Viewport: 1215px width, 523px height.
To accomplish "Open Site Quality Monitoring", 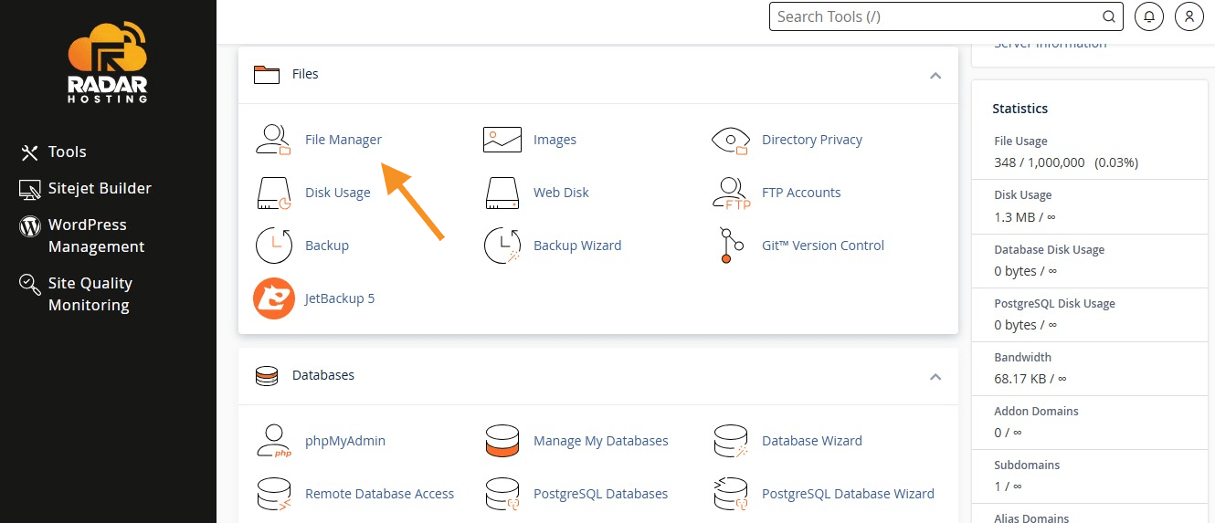I will pos(90,294).
